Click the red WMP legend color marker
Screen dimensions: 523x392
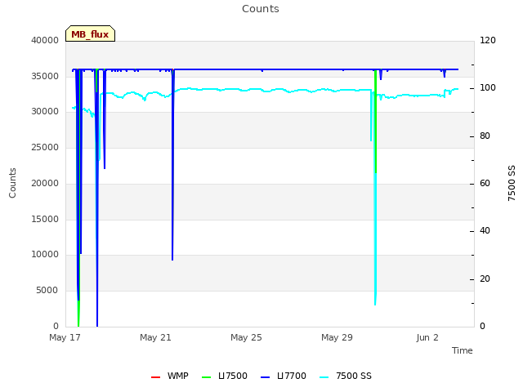155,377
